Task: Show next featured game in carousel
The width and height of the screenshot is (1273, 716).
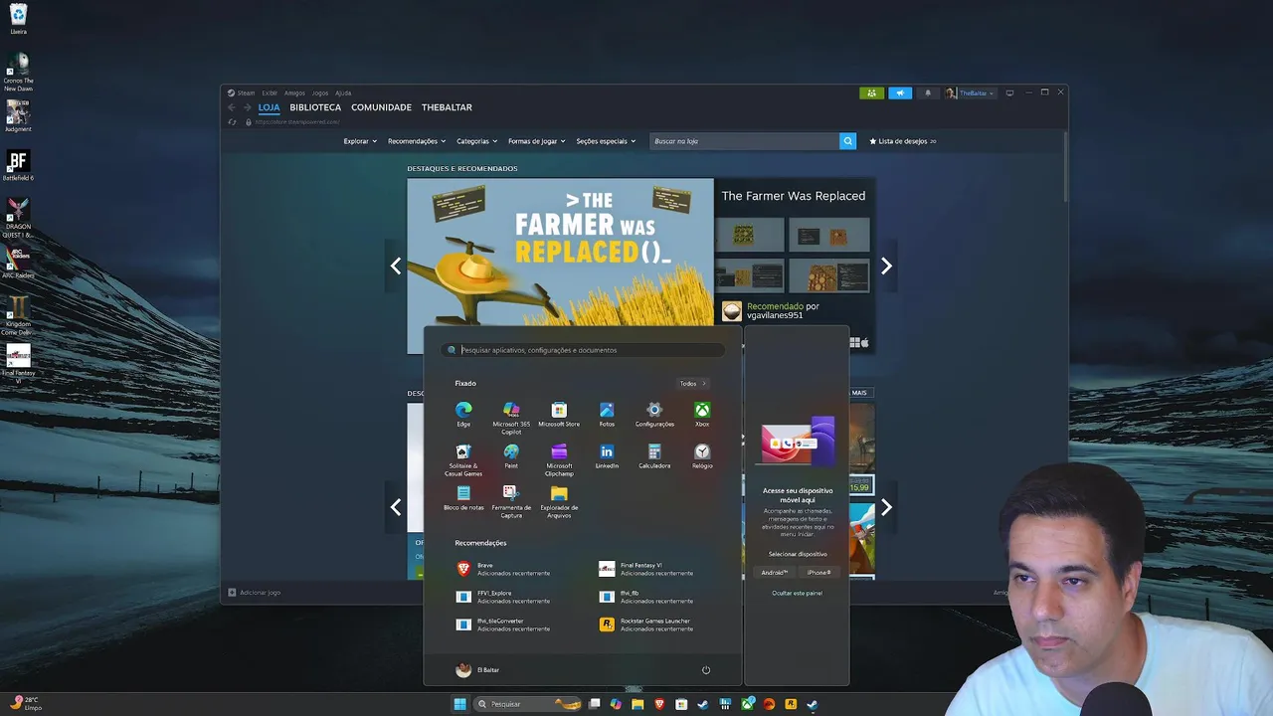Action: [x=886, y=267]
